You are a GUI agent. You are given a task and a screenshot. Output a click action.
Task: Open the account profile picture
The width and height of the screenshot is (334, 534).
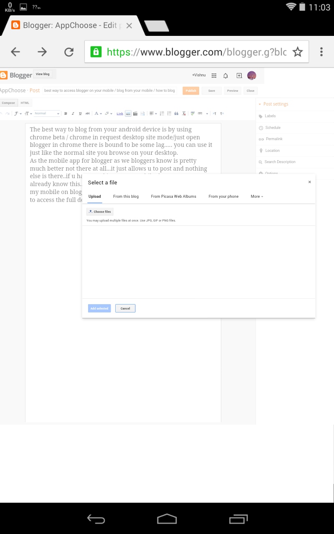251,76
